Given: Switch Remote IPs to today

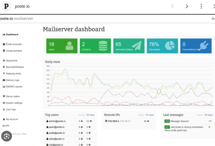Looking at the screenshot, I should pos(141,115).
